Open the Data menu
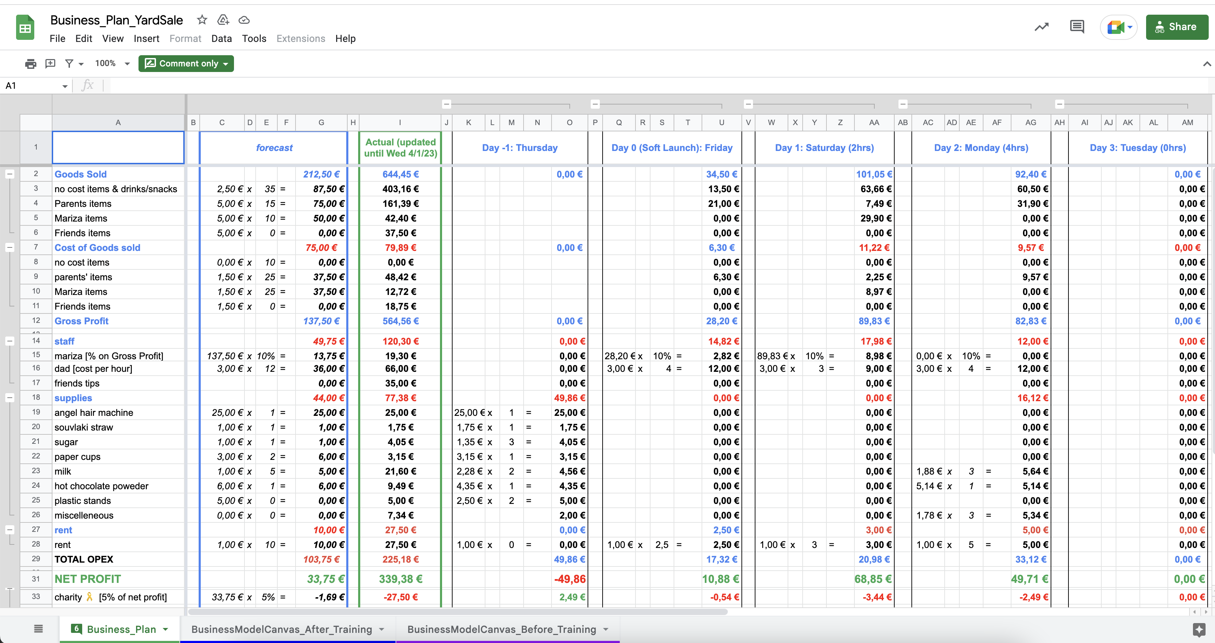The width and height of the screenshot is (1215, 643). [221, 39]
